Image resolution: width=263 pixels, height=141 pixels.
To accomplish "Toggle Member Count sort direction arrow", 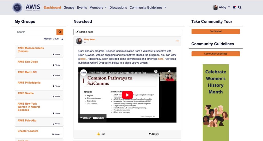I will click(62, 39).
